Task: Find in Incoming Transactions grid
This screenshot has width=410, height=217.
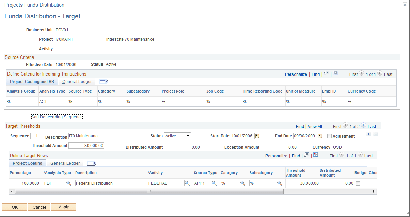Action: pyautogui.click(x=316, y=74)
